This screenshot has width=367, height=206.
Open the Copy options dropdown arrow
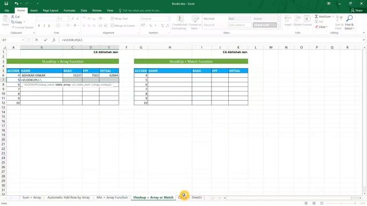point(24,22)
